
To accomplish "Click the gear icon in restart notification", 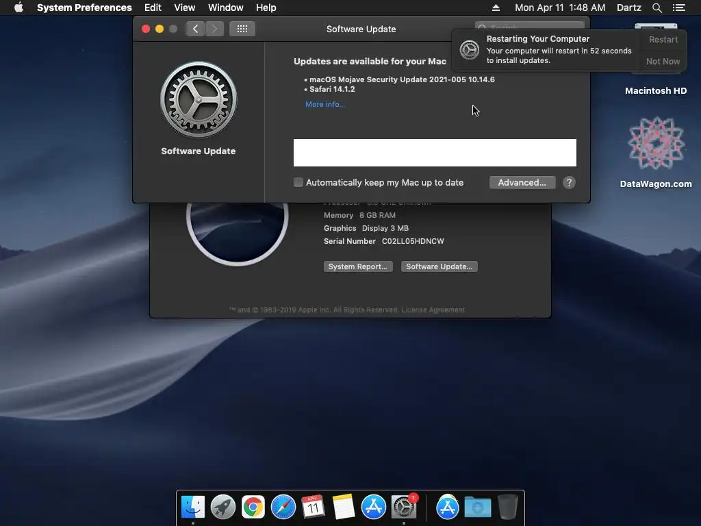I will (x=470, y=49).
